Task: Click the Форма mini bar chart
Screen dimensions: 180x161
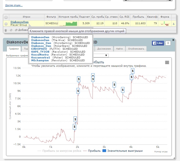Action: pyautogui.click(x=165, y=24)
